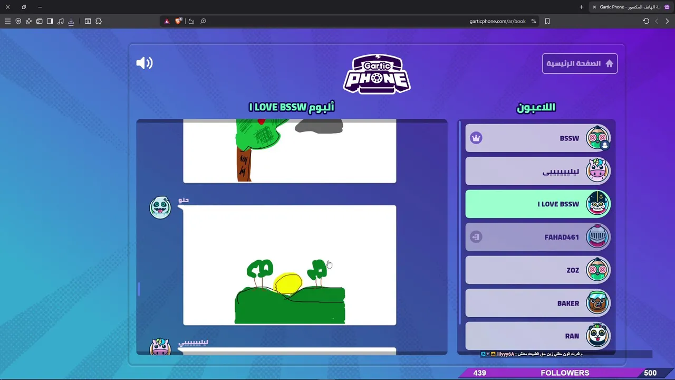Click the FOLLOWERS goal bar
The image size is (675, 380).
(x=565, y=373)
